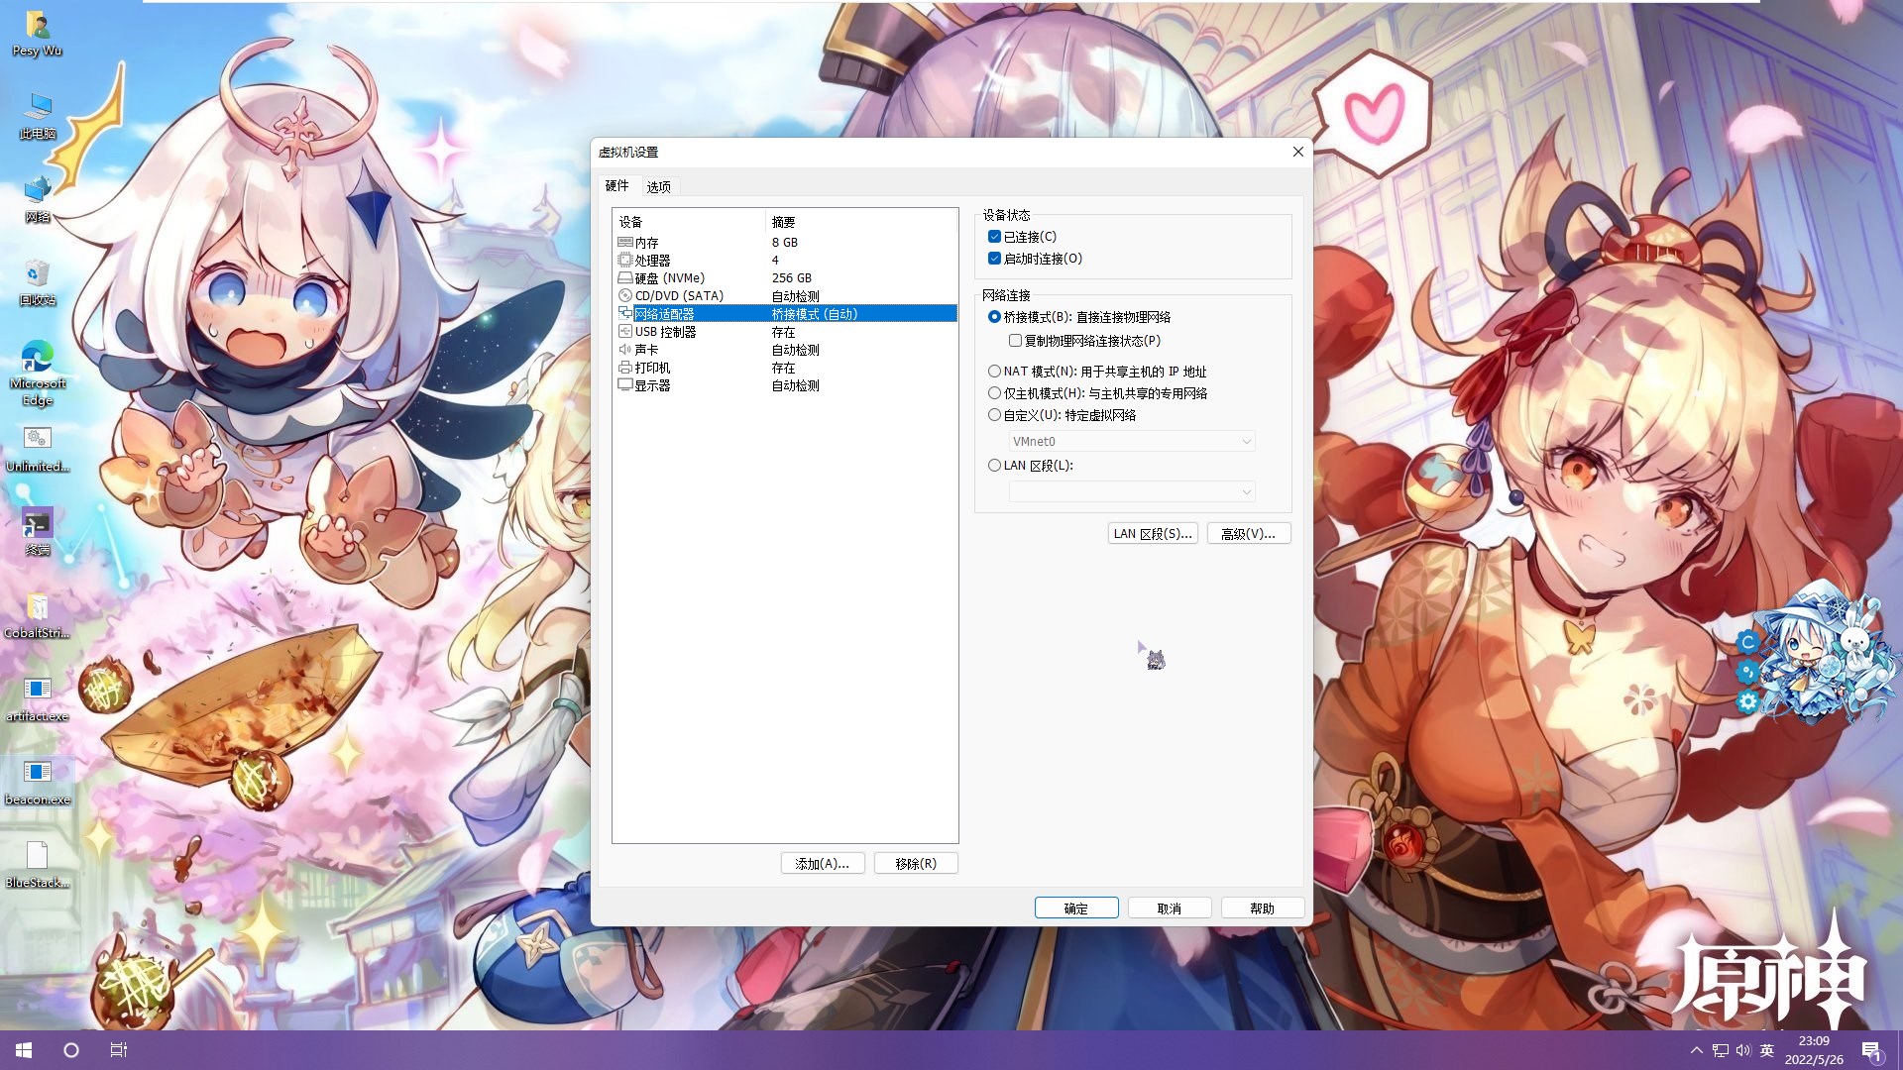This screenshot has width=1903, height=1070.
Task: Select the 内存 memory device row
Action: point(646,243)
